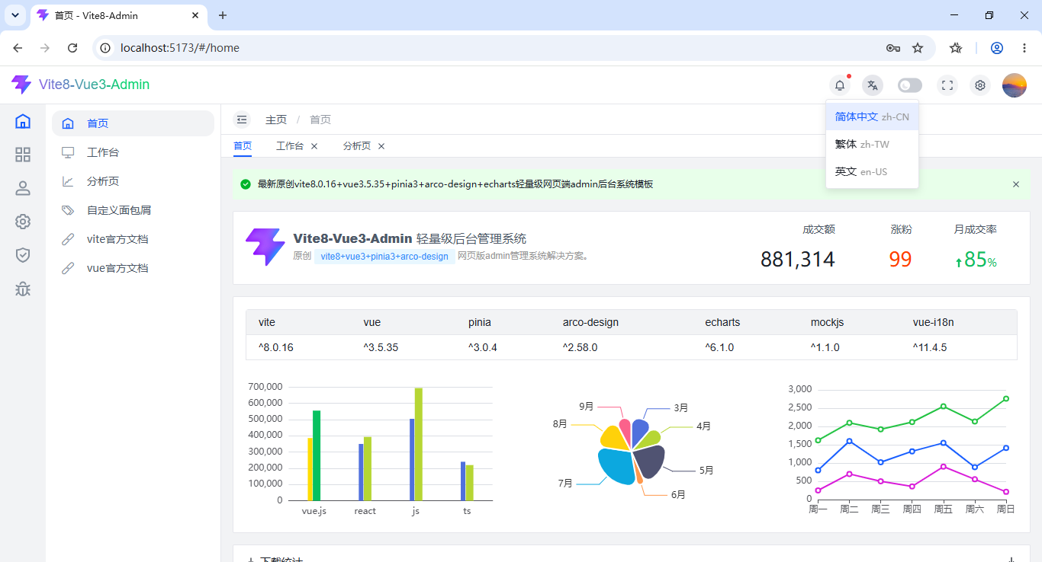
Task: Close the 首页 - Vite8-Admin browser tab
Action: click(x=195, y=15)
